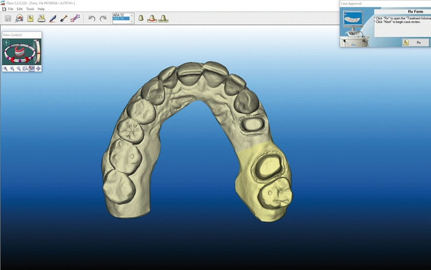Click the Rx button in Case Approval

415,42
